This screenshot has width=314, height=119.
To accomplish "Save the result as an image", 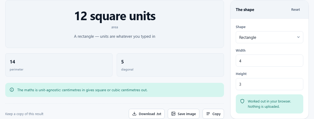I will pyautogui.click(x=183, y=114).
